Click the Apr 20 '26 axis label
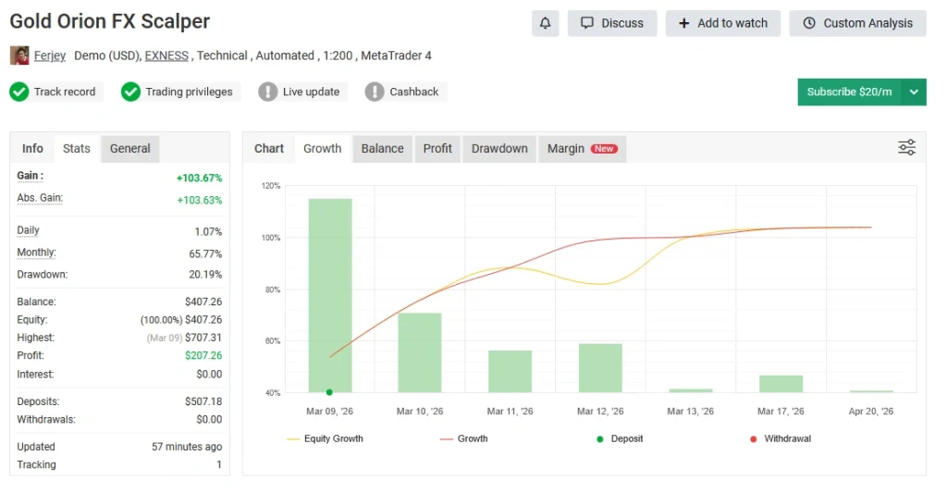Image resolution: width=947 pixels, height=493 pixels. [x=871, y=412]
